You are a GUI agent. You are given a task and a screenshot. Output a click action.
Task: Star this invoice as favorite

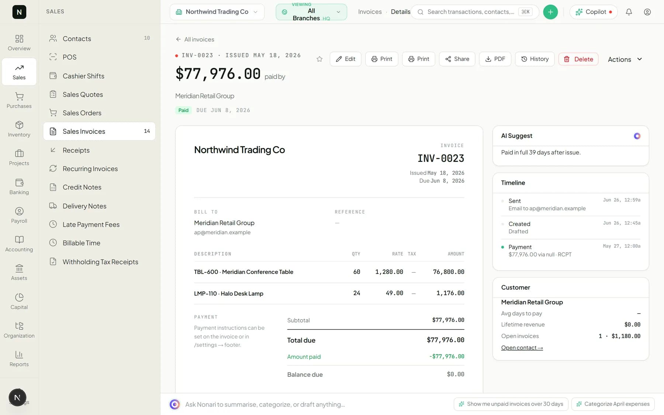pos(319,59)
